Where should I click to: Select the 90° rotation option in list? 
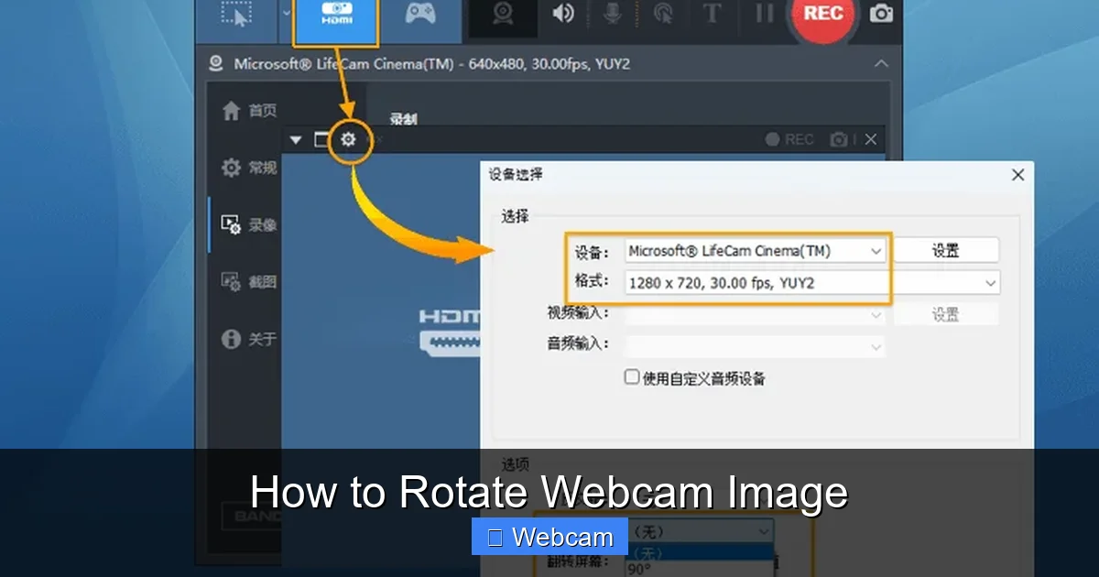click(x=701, y=569)
